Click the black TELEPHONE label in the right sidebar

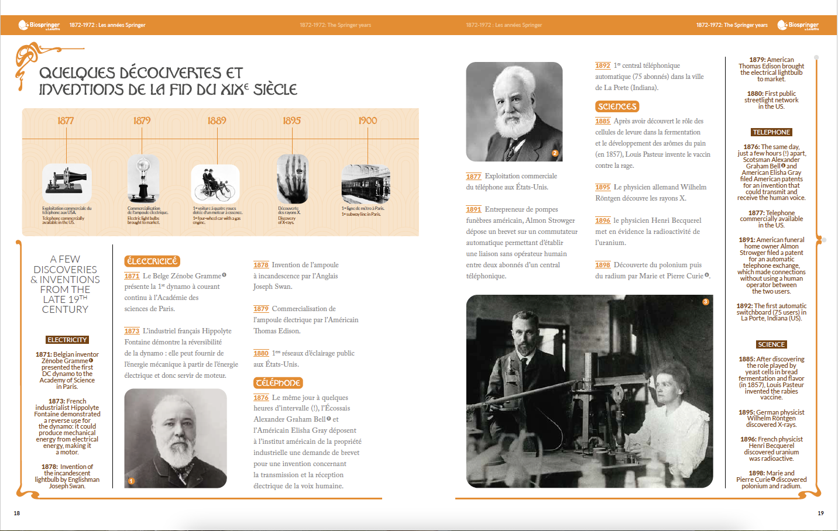click(x=771, y=132)
